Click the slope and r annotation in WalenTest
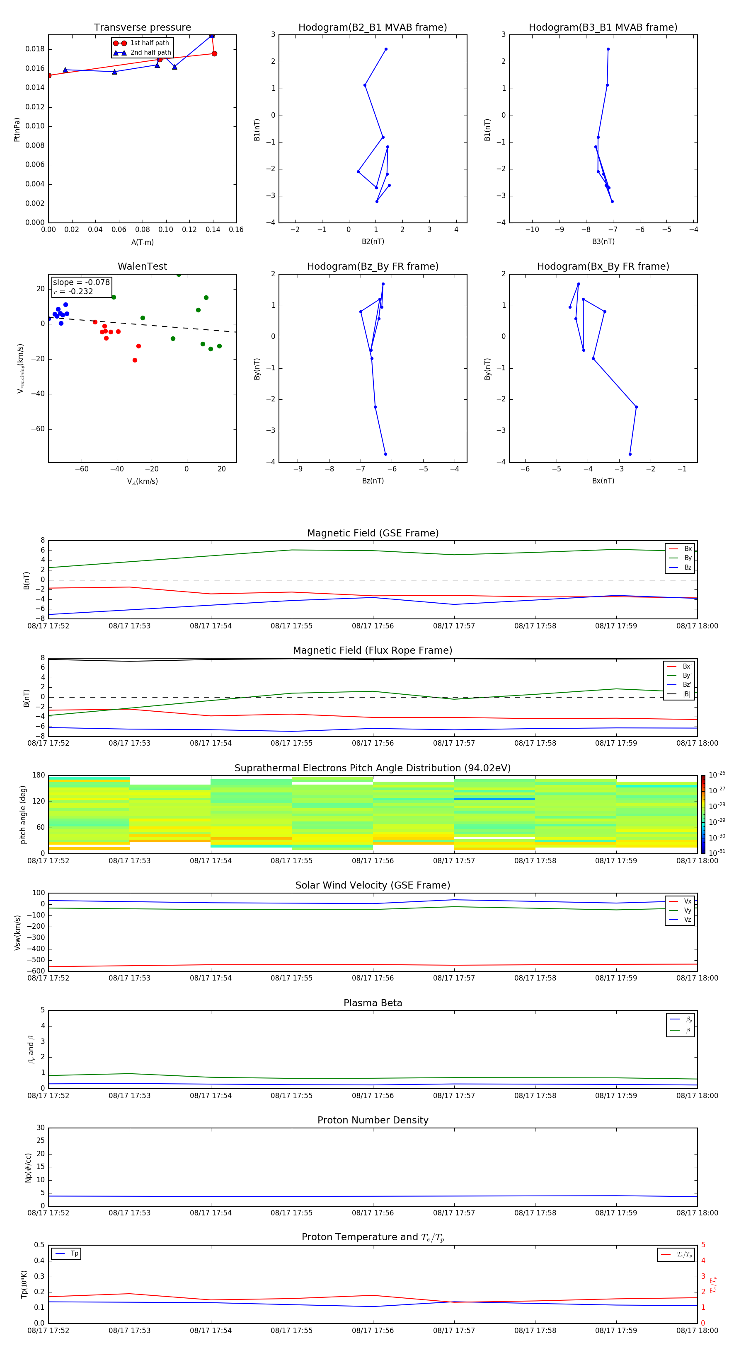The height and width of the screenshot is (1367, 746). click(x=81, y=287)
